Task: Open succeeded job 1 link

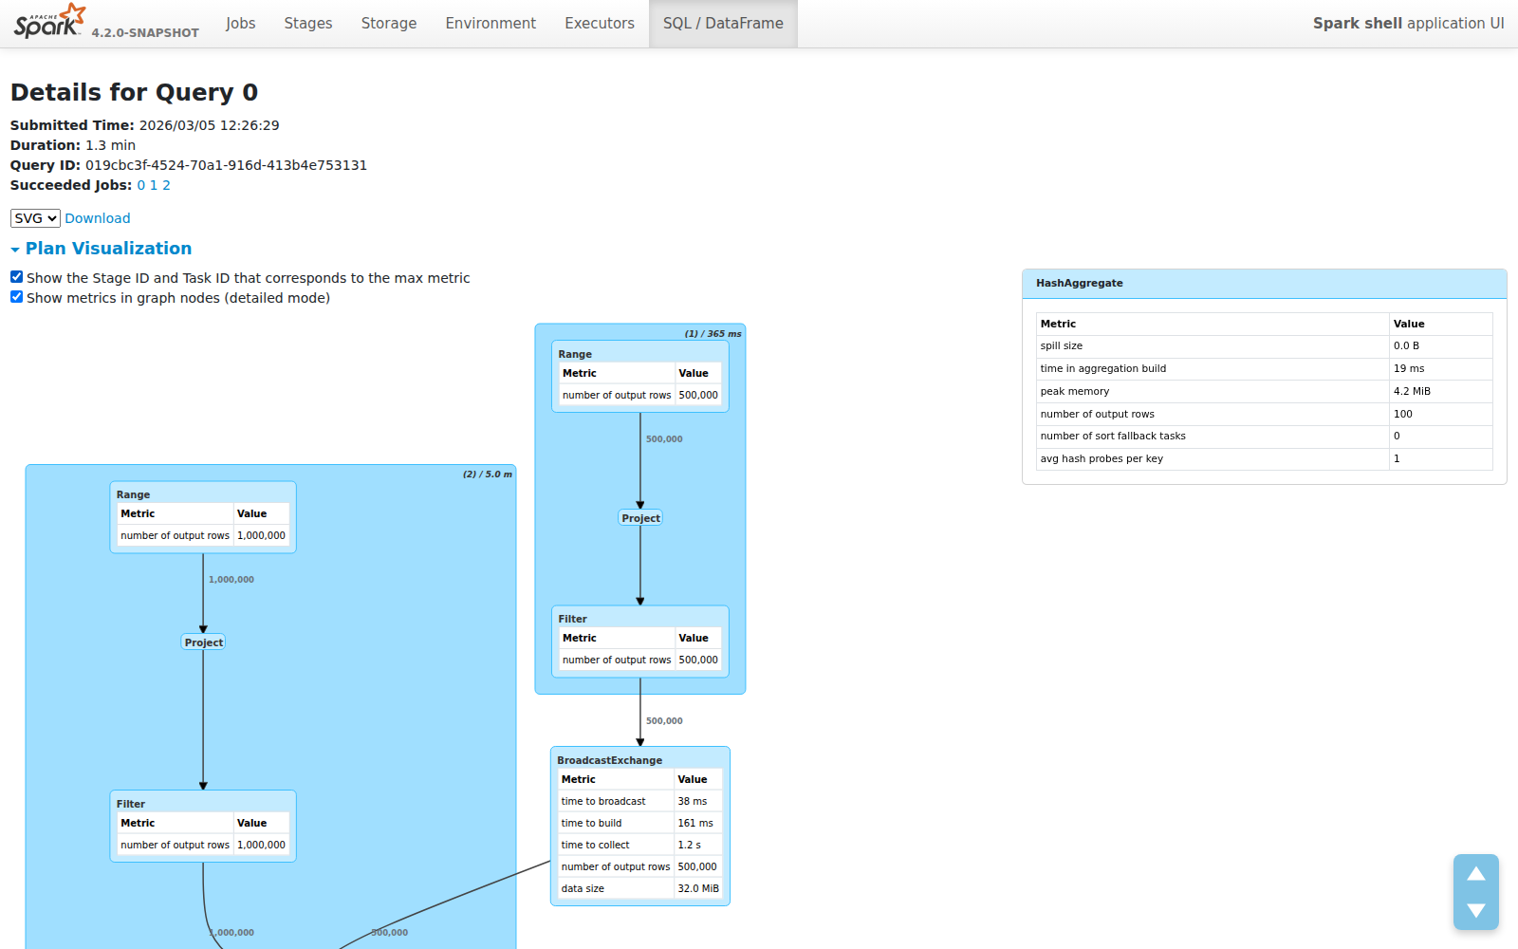Action: coord(154,185)
